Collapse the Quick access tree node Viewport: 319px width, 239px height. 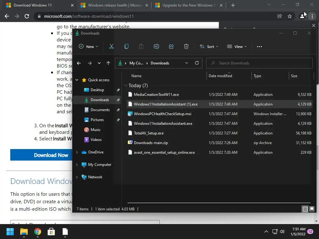(77, 80)
